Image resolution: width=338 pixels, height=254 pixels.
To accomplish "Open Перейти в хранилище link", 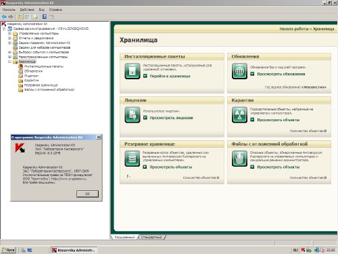I will pyautogui.click(x=170, y=76).
